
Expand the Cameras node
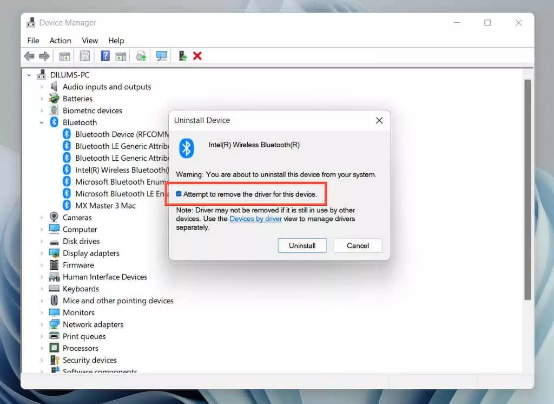41,217
